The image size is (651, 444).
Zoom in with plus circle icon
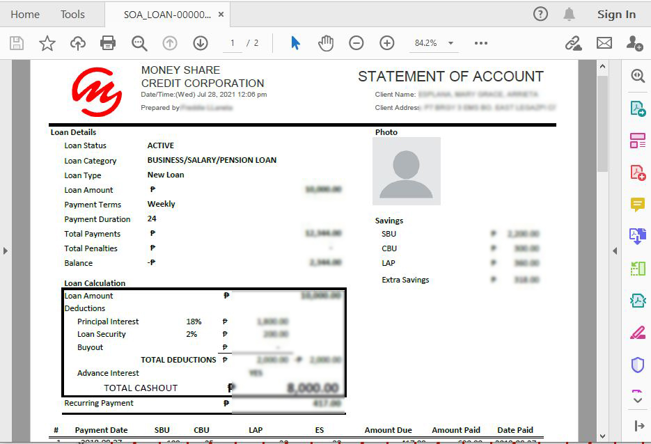point(387,43)
